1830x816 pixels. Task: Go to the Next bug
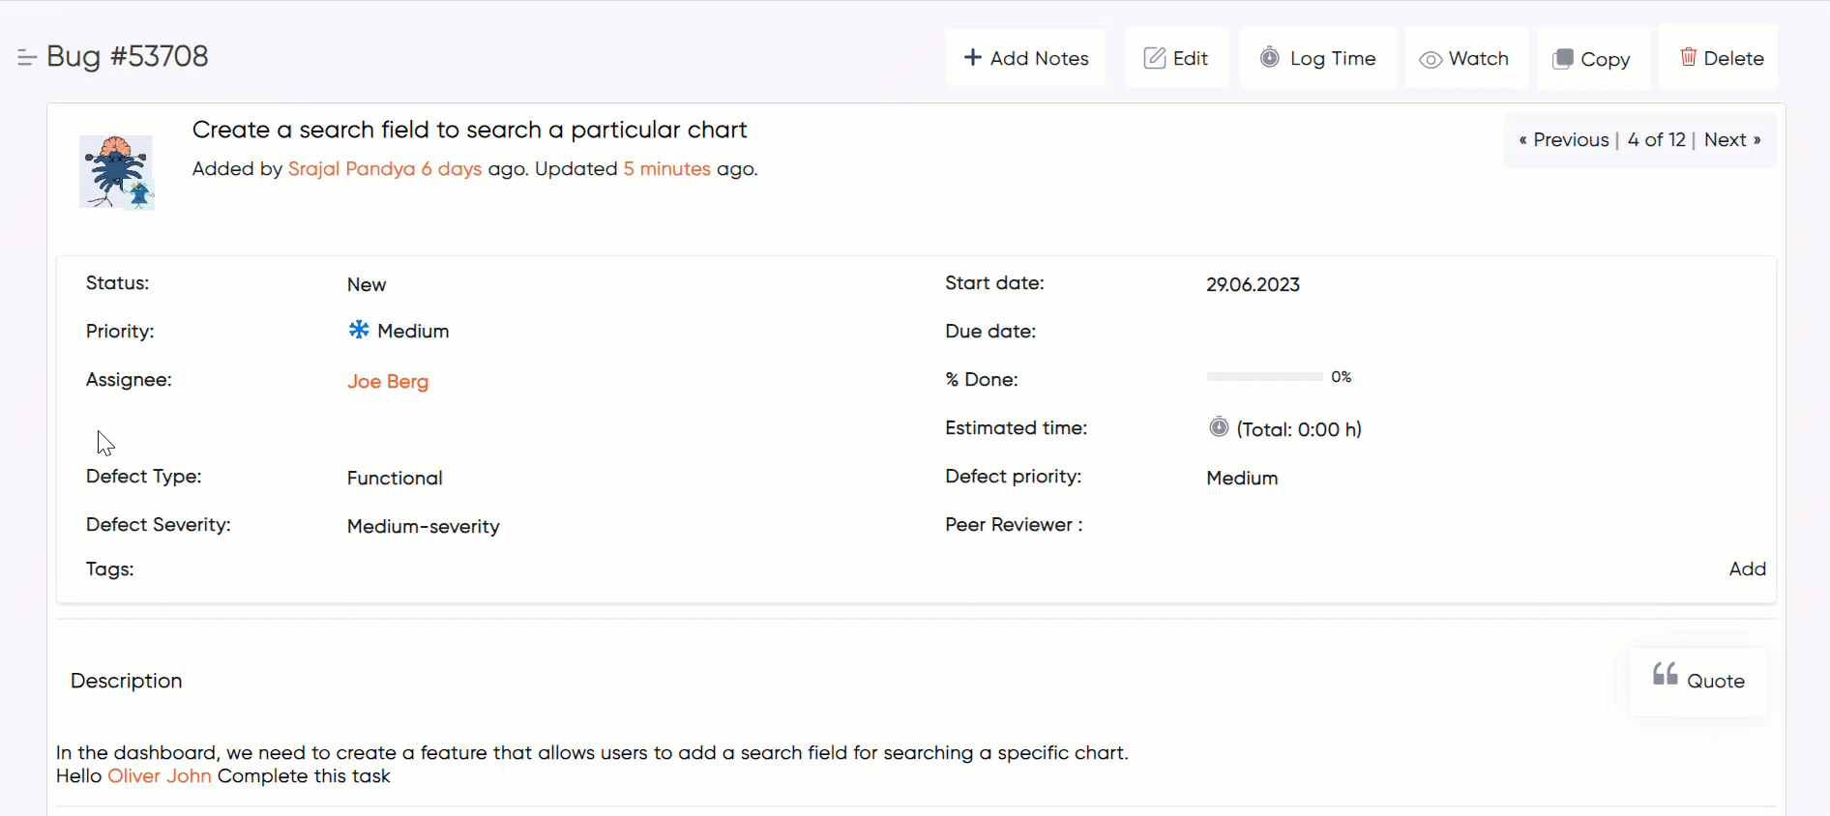1731,140
